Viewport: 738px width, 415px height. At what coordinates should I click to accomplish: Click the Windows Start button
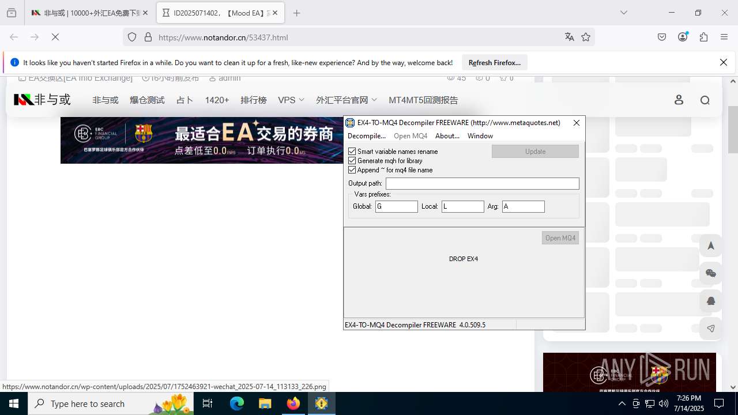point(14,403)
